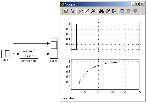Click the x-axis tick label 10
The height and width of the screenshot is (103, 147).
[98, 92]
